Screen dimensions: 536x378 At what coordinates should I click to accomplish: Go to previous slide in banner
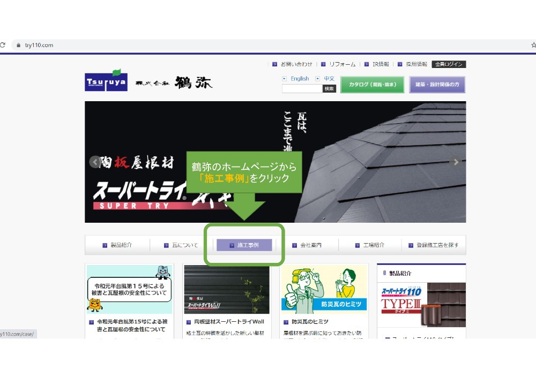[x=95, y=162]
